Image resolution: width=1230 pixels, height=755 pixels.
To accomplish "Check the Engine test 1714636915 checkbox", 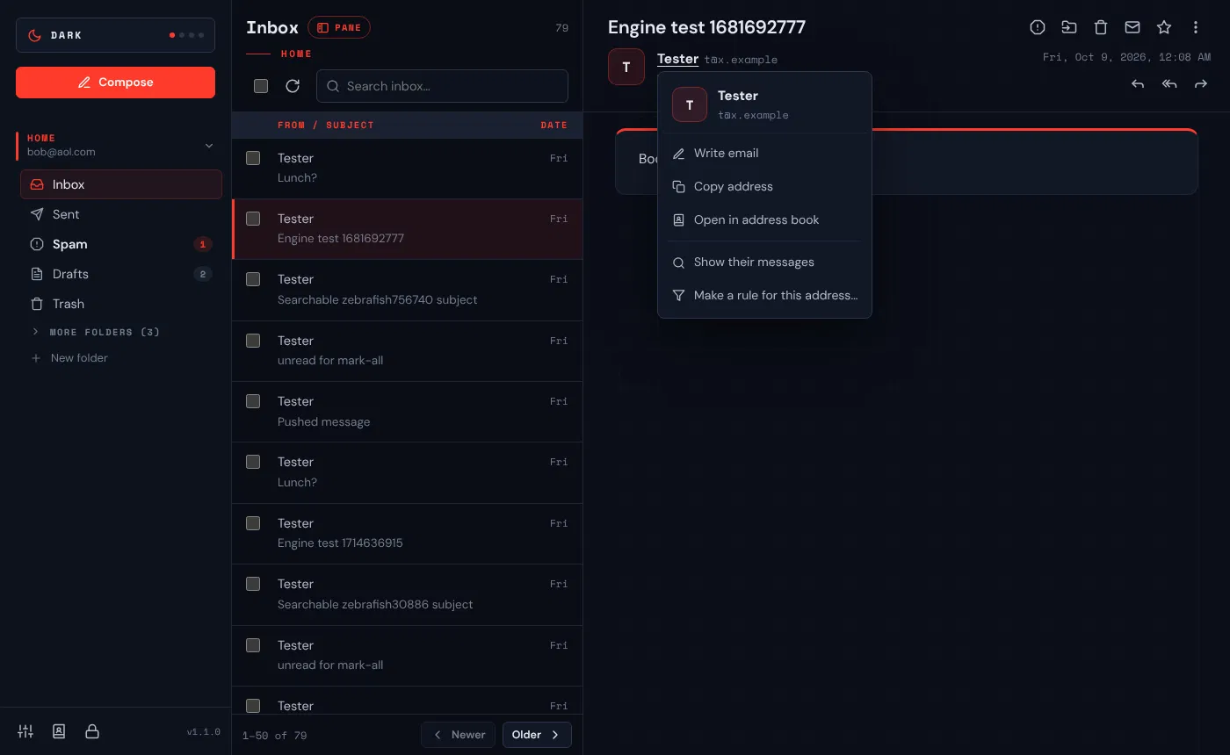I will 253,523.
